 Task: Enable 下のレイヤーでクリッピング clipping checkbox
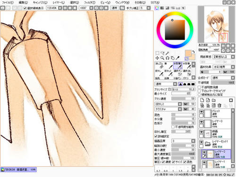pos(199,91)
